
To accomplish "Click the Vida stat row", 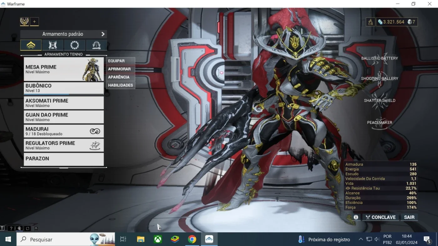I will (x=381, y=183).
